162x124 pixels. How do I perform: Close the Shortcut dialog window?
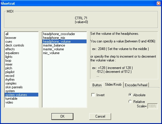pyautogui.click(x=158, y=4)
